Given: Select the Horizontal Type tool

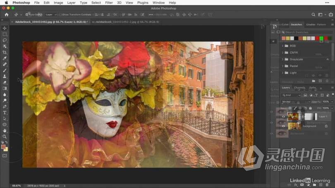Looking at the screenshot, I should pyautogui.click(x=5, y=112).
